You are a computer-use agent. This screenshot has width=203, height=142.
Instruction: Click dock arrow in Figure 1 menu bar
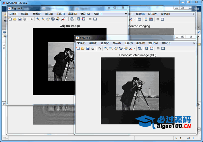point(126,14)
